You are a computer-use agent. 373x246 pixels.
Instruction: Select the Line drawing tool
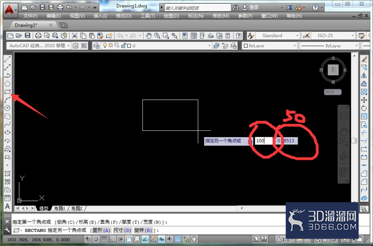pyautogui.click(x=7, y=59)
